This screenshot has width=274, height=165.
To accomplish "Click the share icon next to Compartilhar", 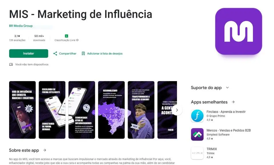I will [x=55, y=53].
